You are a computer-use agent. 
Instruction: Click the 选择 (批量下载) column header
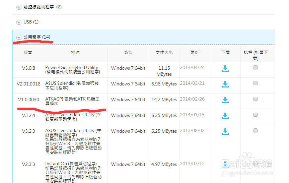[x=256, y=55]
